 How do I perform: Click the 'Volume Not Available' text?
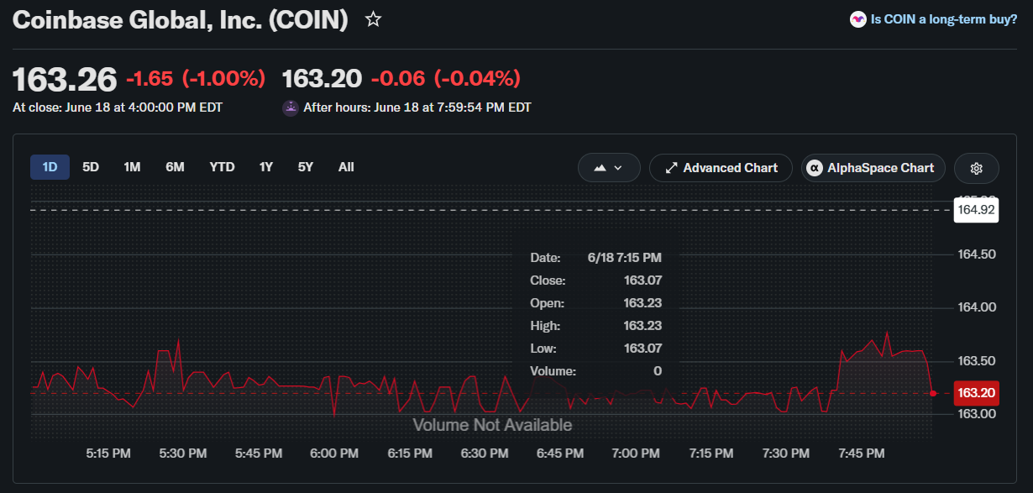coord(492,425)
